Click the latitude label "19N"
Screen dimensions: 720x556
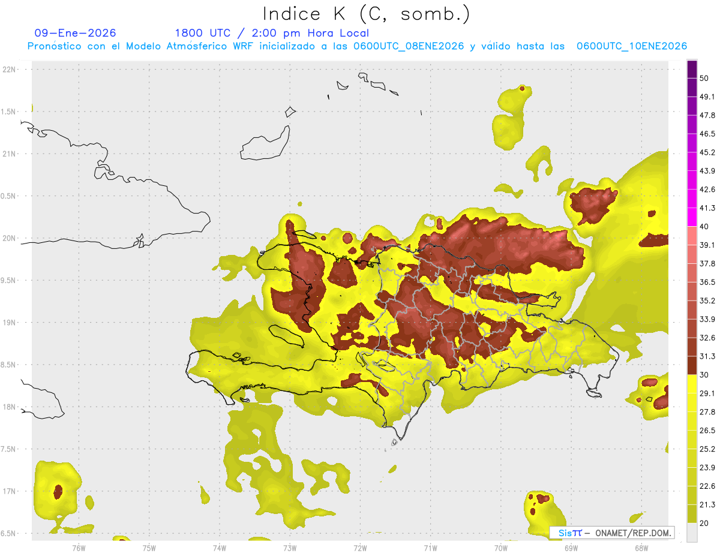[x=10, y=323]
